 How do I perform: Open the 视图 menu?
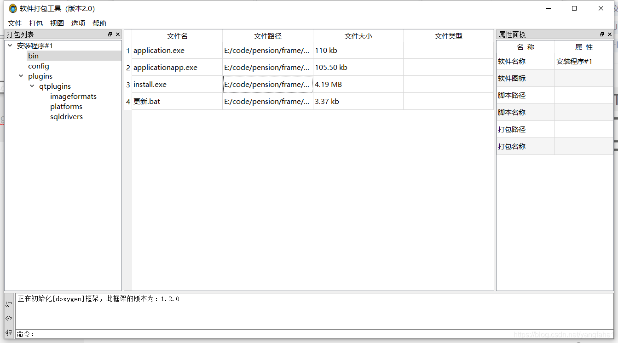(57, 23)
